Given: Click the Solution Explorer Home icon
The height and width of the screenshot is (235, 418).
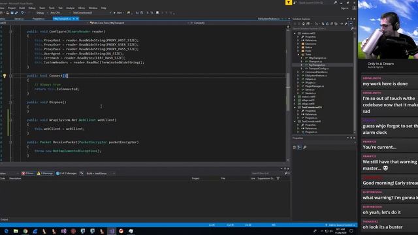Looking at the screenshot, I should tap(303, 24).
